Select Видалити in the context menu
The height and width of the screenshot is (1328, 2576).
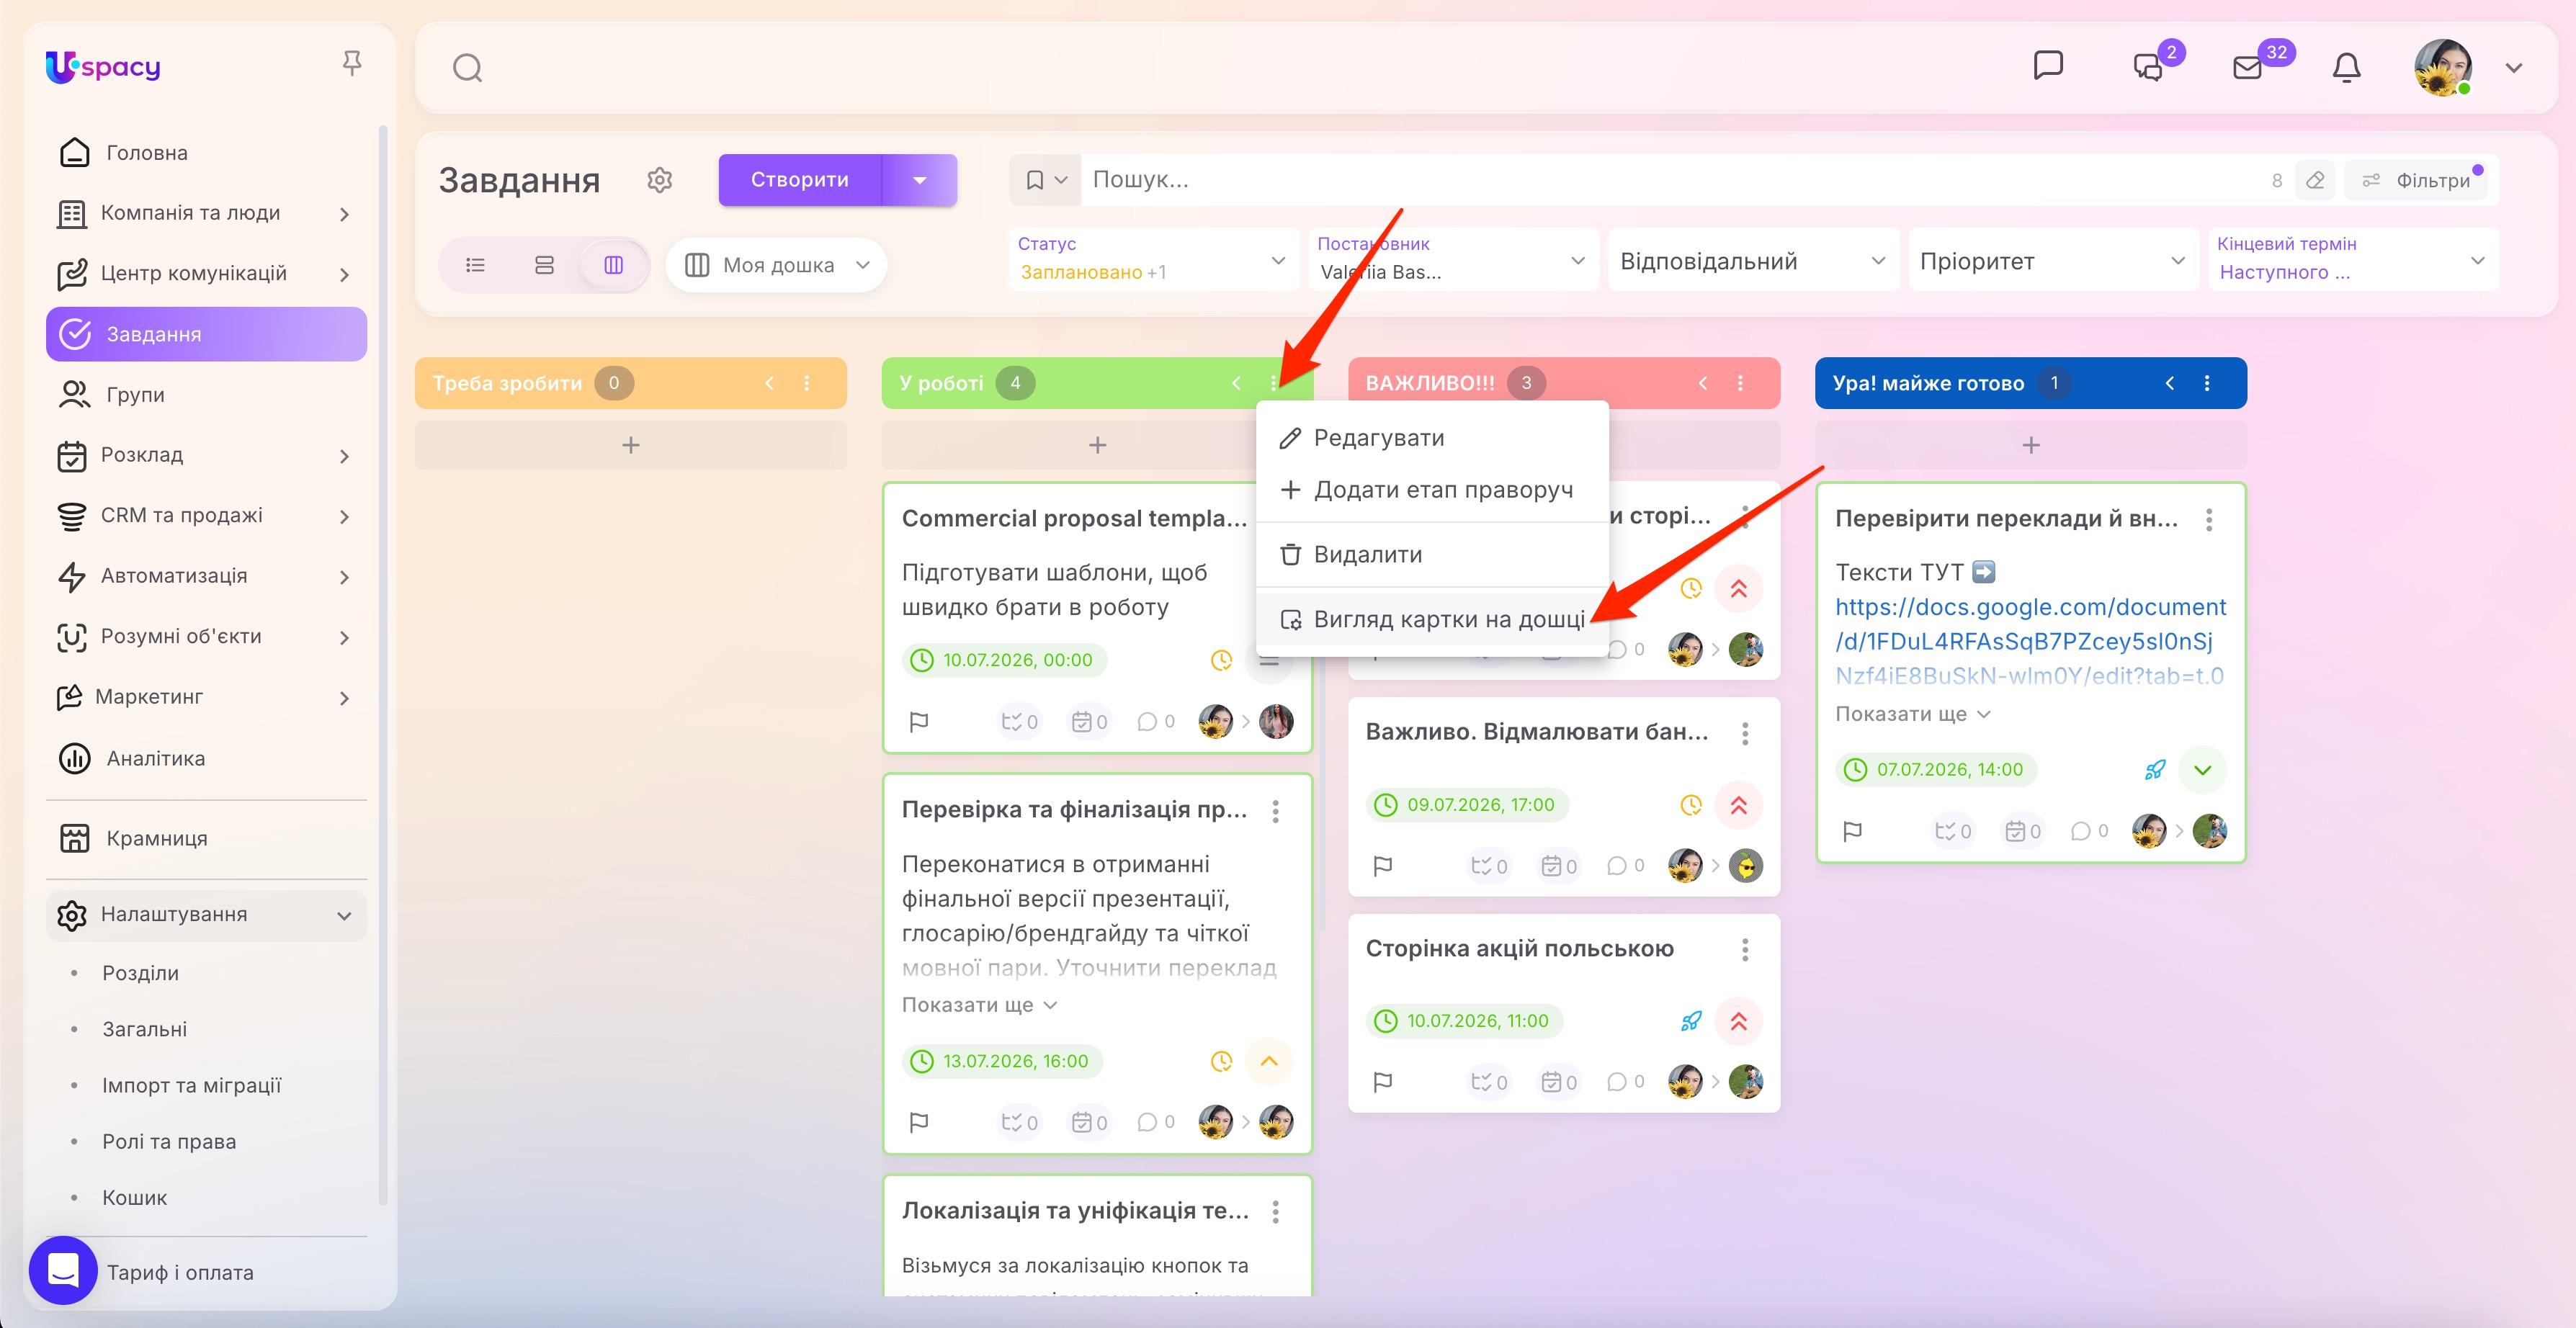[x=1432, y=554]
